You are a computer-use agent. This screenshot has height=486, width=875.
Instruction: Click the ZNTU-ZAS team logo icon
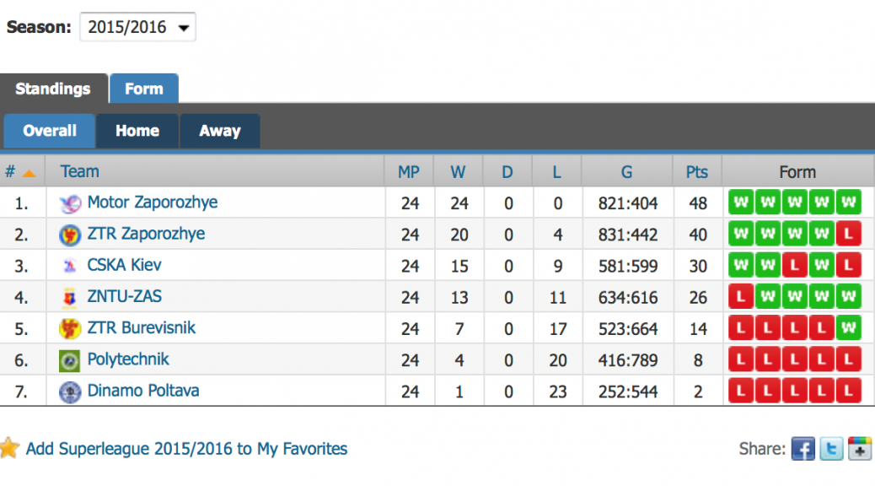tap(70, 297)
